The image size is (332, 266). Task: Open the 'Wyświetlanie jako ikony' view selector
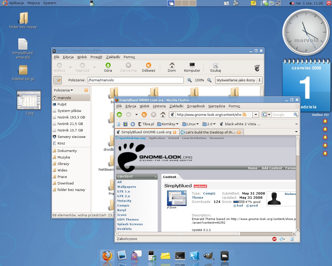(x=239, y=80)
